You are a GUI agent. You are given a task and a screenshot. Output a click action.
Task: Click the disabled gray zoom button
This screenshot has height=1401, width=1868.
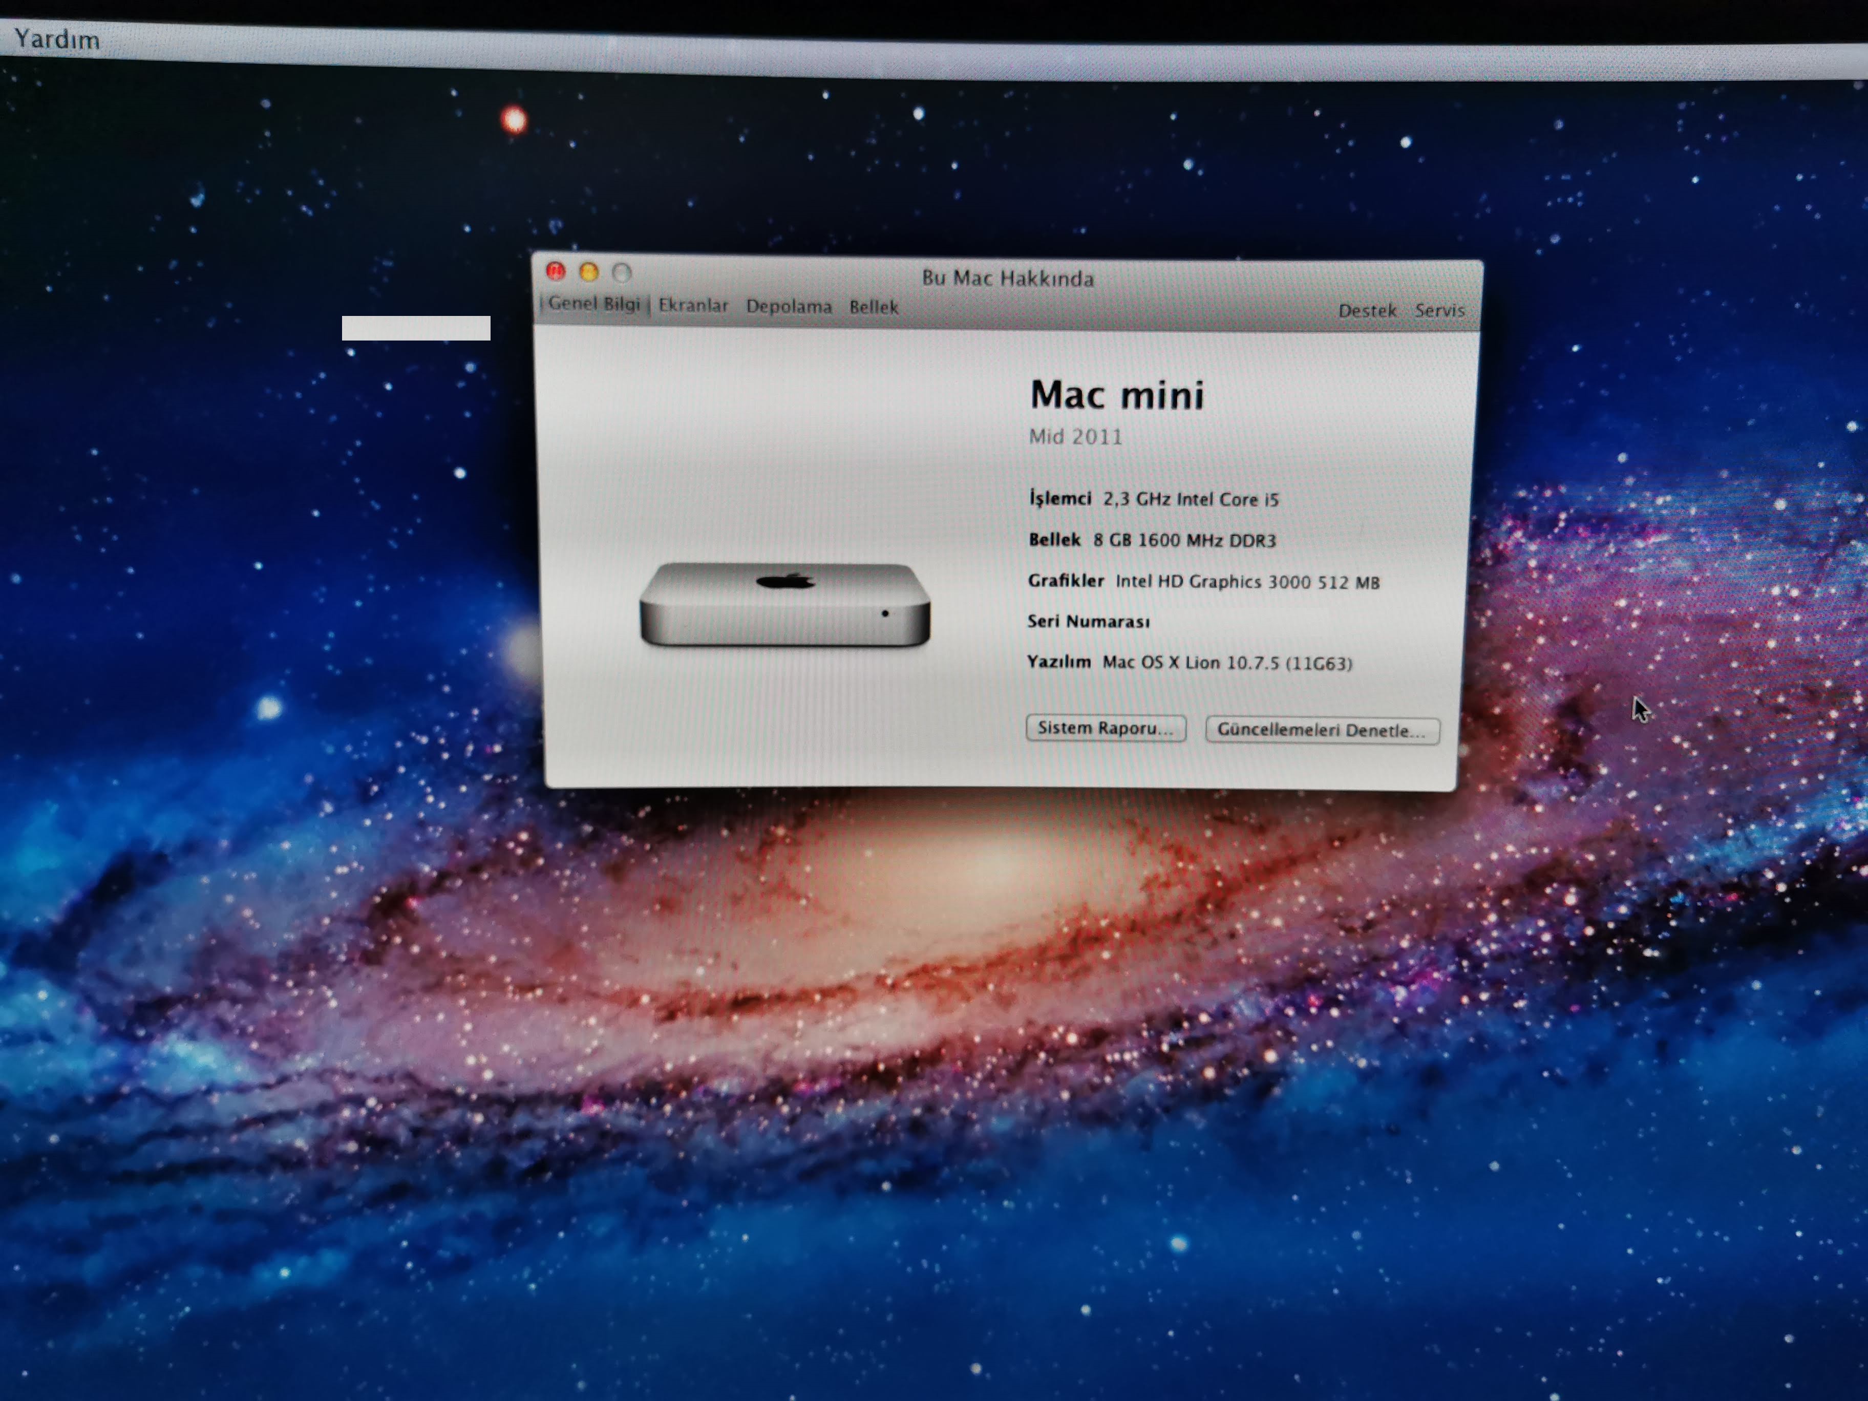(622, 273)
